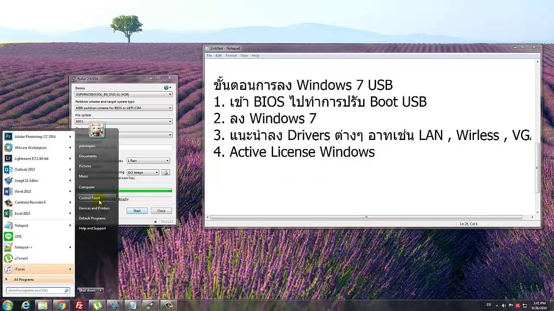
Task: Expand the Excel 2013 jump list arrow
Action: 70,213
